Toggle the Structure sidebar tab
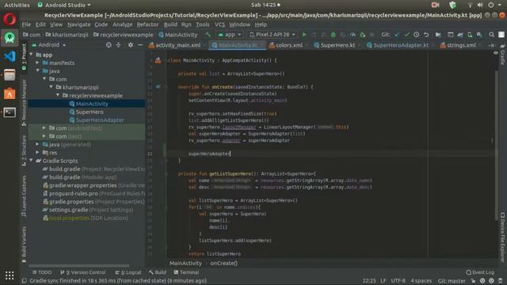 click(x=24, y=150)
